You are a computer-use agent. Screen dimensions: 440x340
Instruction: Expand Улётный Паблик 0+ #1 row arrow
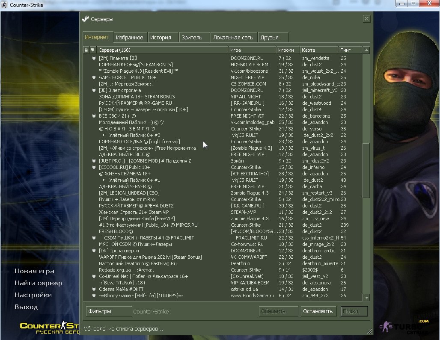[104, 180]
